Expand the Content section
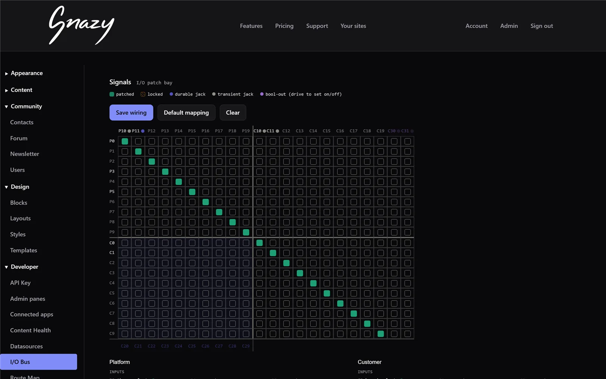This screenshot has height=379, width=606. click(x=19, y=90)
